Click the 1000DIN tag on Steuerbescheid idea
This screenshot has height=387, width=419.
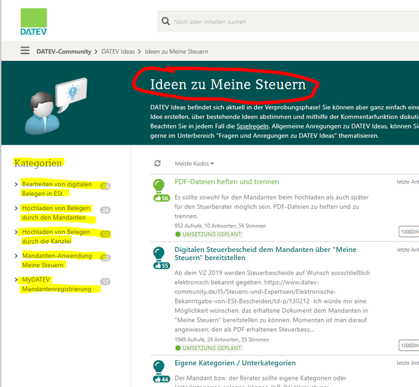point(409,345)
